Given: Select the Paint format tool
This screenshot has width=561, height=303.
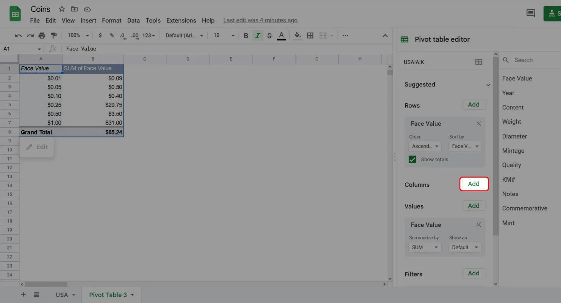Looking at the screenshot, I should [x=54, y=35].
